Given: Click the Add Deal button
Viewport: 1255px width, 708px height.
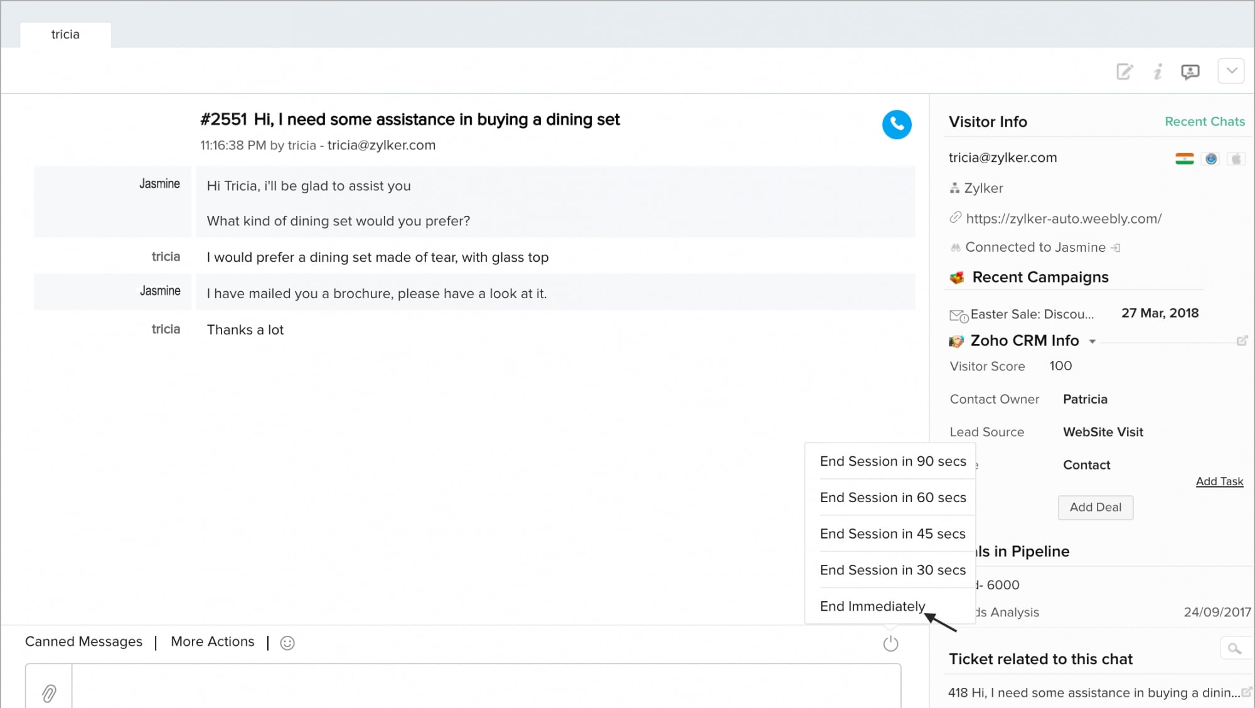Looking at the screenshot, I should tap(1095, 507).
